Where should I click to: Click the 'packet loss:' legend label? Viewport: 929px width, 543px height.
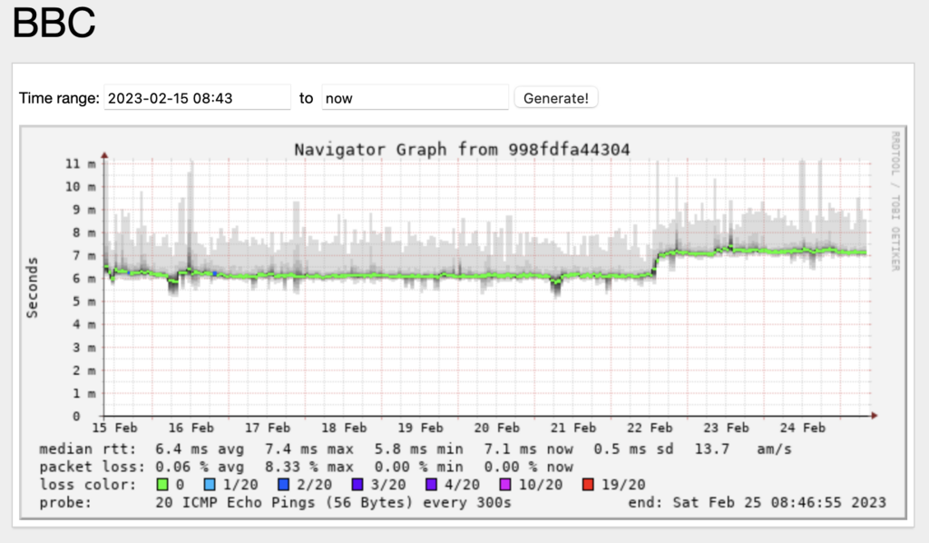point(92,467)
